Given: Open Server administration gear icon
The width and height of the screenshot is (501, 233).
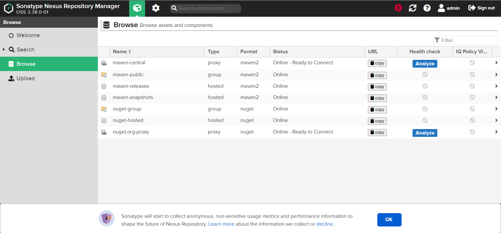Looking at the screenshot, I should [x=156, y=8].
